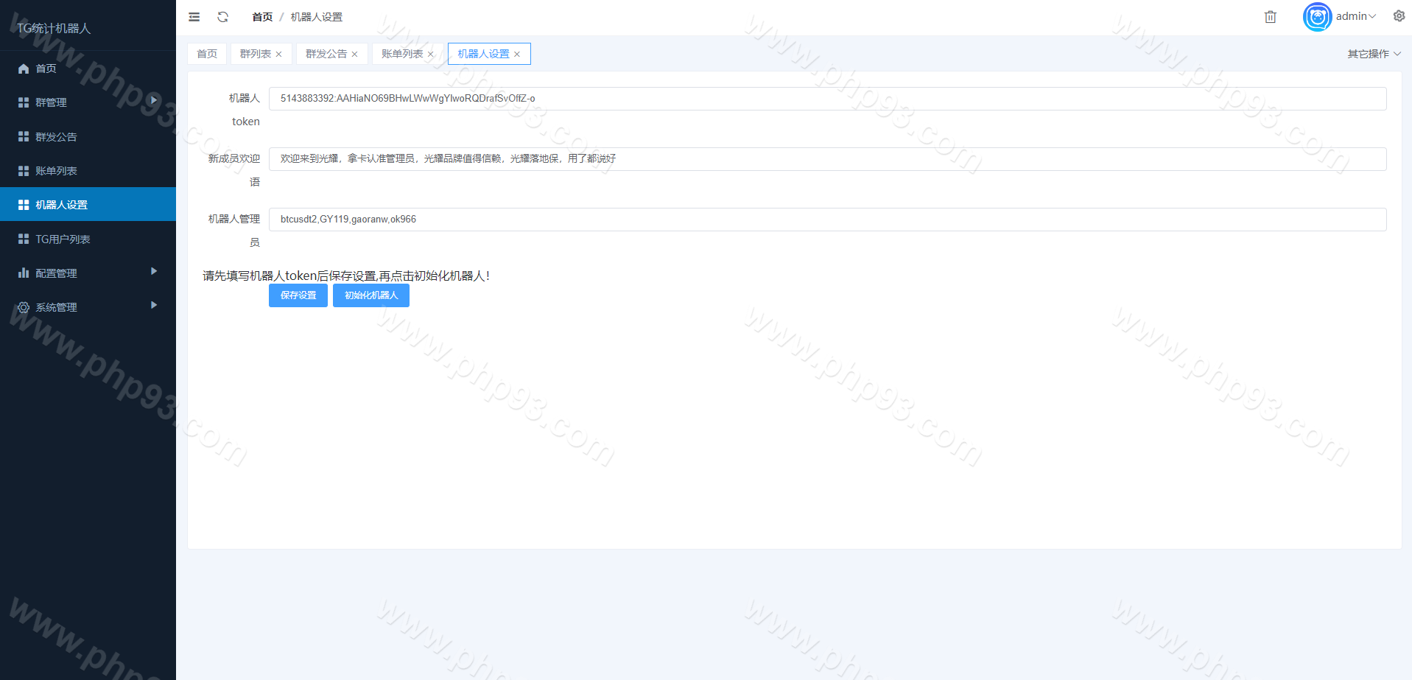Open the 其它操作 dropdown
1412x680 pixels.
[x=1373, y=54]
